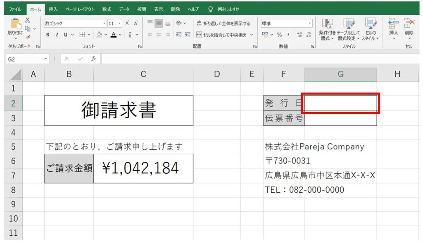Open the 数式 ribbon tab
The width and height of the screenshot is (423, 242).
[107, 9]
